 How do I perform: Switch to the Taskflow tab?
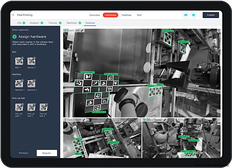[x=126, y=15]
